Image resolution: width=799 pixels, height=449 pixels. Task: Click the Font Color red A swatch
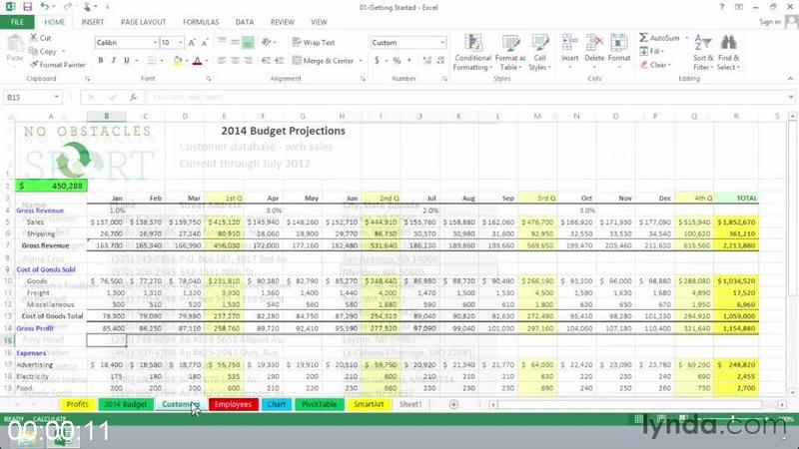click(x=198, y=61)
